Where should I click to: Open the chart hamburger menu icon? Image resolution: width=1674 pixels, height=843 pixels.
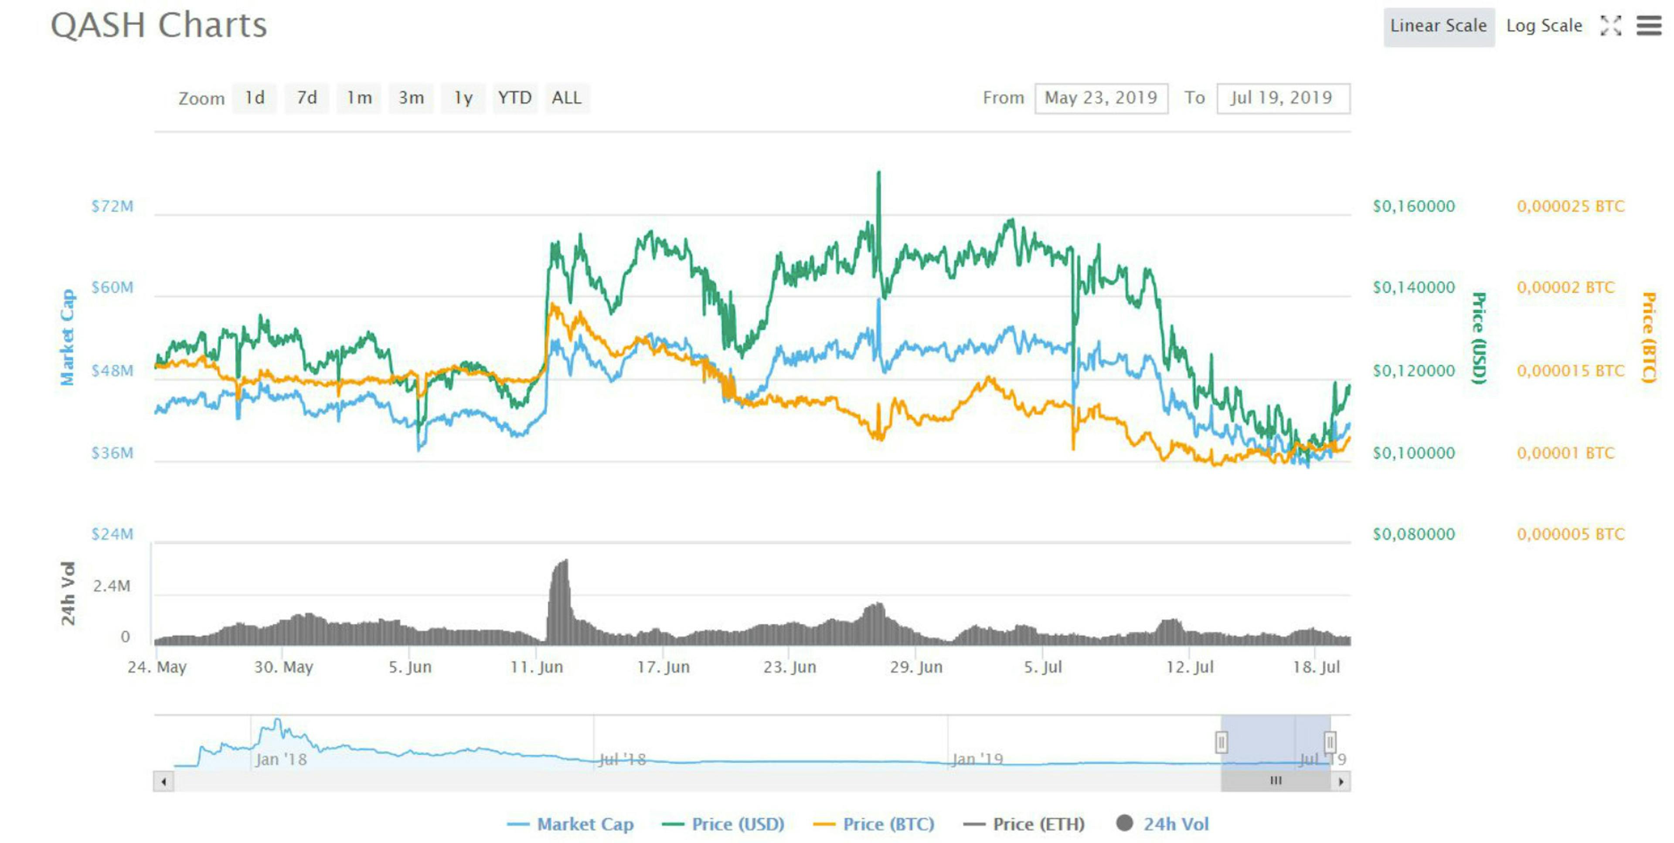click(x=1649, y=25)
